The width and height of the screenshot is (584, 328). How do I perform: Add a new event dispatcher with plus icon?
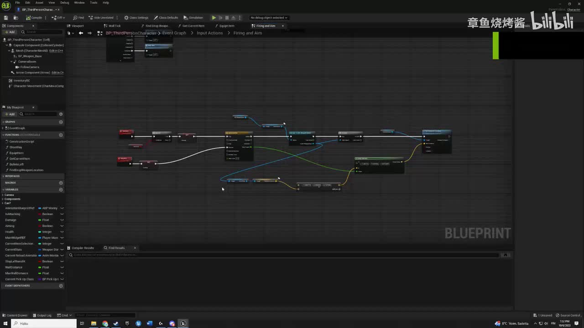(x=61, y=286)
